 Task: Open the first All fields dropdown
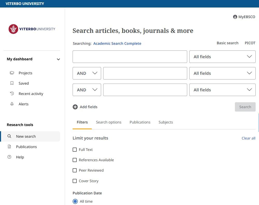[x=222, y=56]
